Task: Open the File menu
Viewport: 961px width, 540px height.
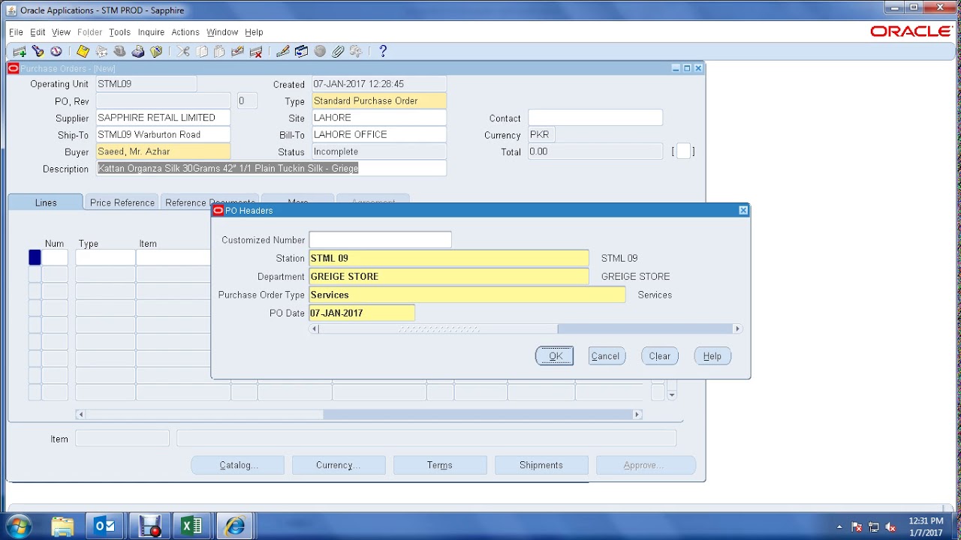Action: coord(16,32)
